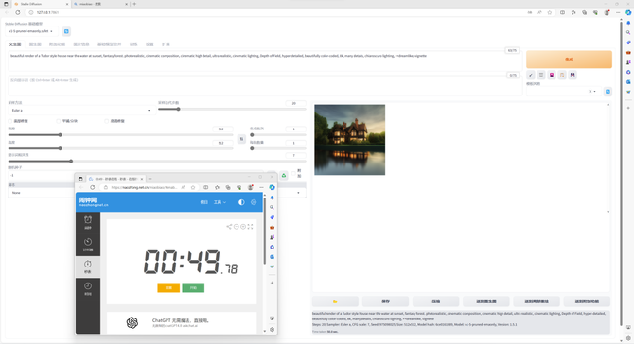This screenshot has height=344, width=634.
Task: Click the green stopwatch start button
Action: pos(193,288)
